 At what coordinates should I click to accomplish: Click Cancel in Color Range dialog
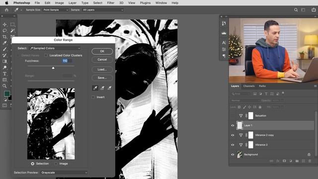pyautogui.click(x=102, y=60)
